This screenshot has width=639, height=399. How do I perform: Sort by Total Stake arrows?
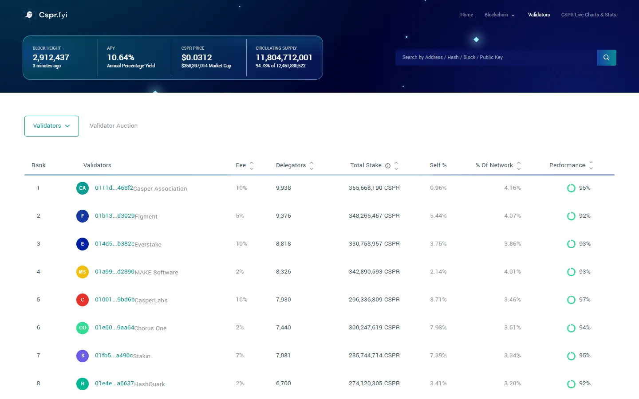[x=396, y=165]
